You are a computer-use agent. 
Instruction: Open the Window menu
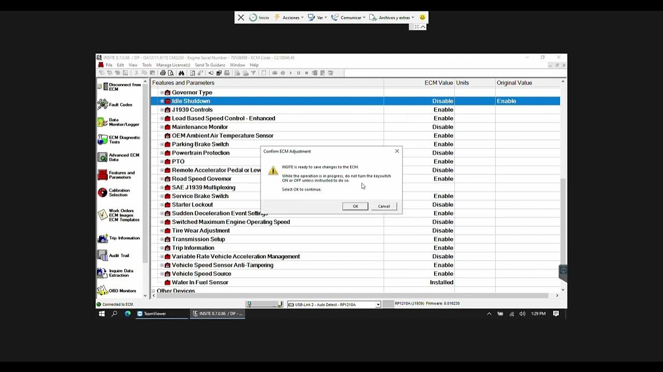(237, 65)
